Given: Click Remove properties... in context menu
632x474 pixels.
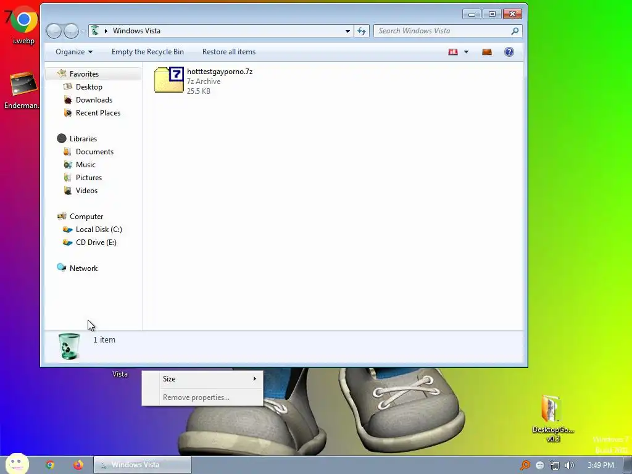Looking at the screenshot, I should (202, 397).
